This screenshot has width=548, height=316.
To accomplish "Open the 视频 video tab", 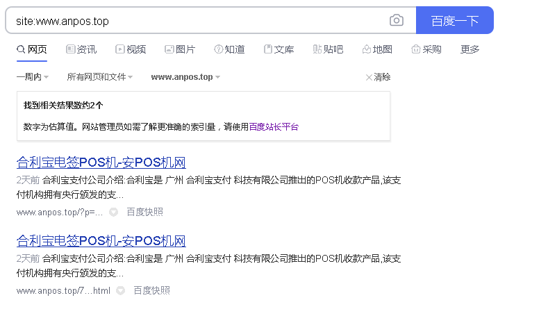I will pos(131,49).
